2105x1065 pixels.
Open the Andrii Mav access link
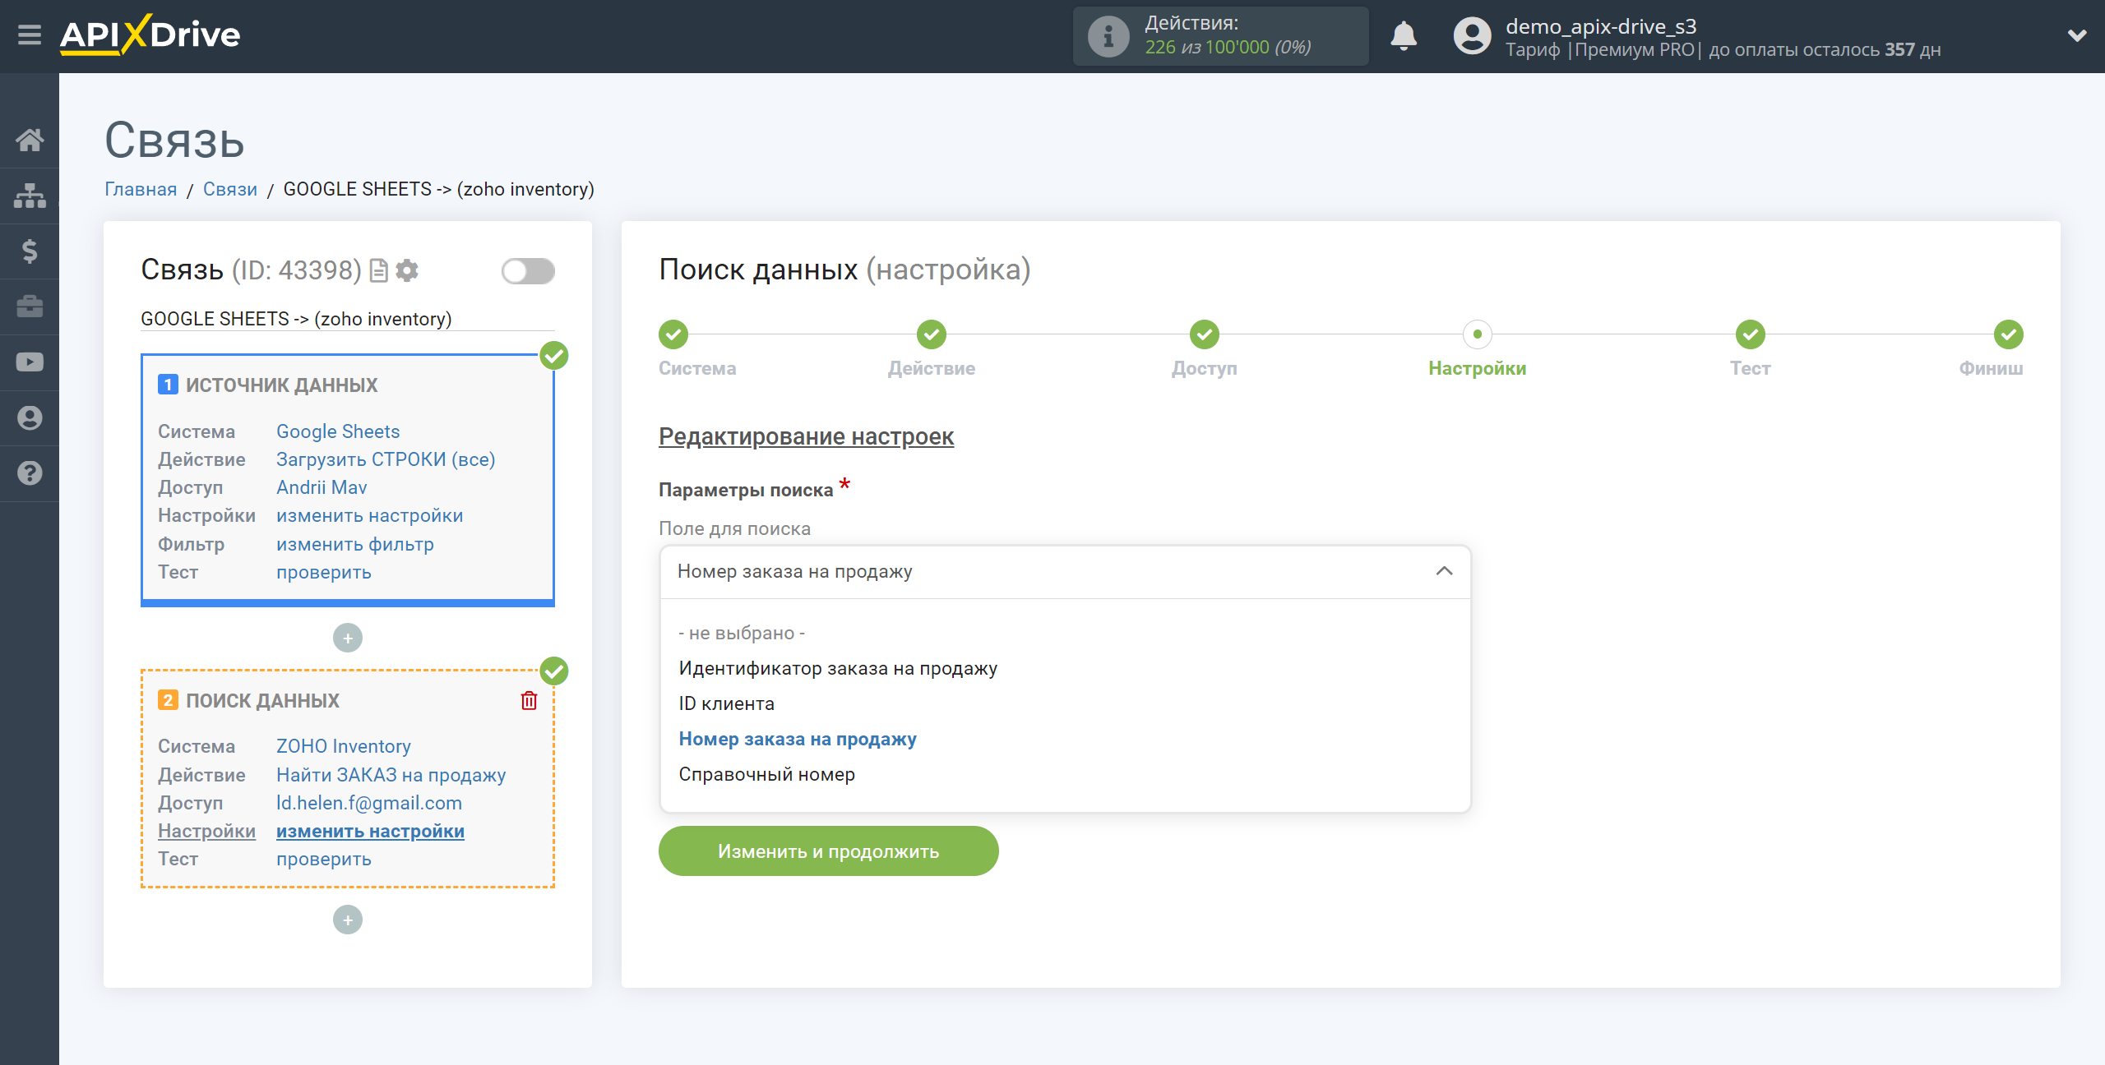pyautogui.click(x=322, y=487)
